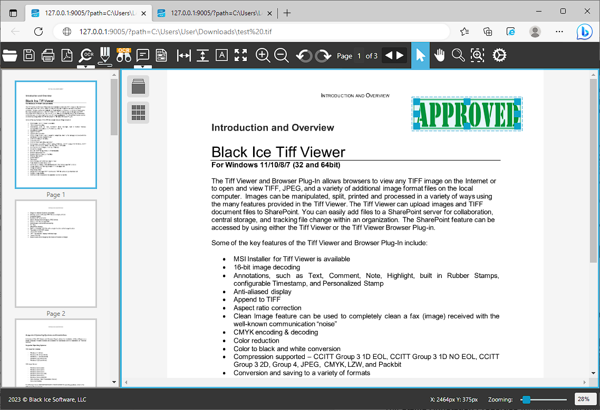This screenshot has width=600, height=410.
Task: Switch to single page view
Action: [x=138, y=86]
